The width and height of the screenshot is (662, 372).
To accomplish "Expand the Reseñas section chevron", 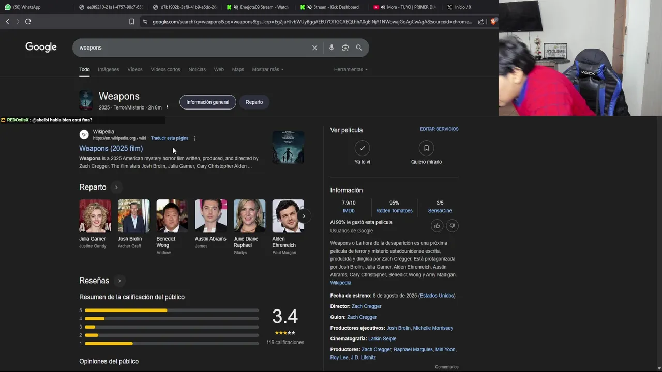I will click(x=119, y=281).
